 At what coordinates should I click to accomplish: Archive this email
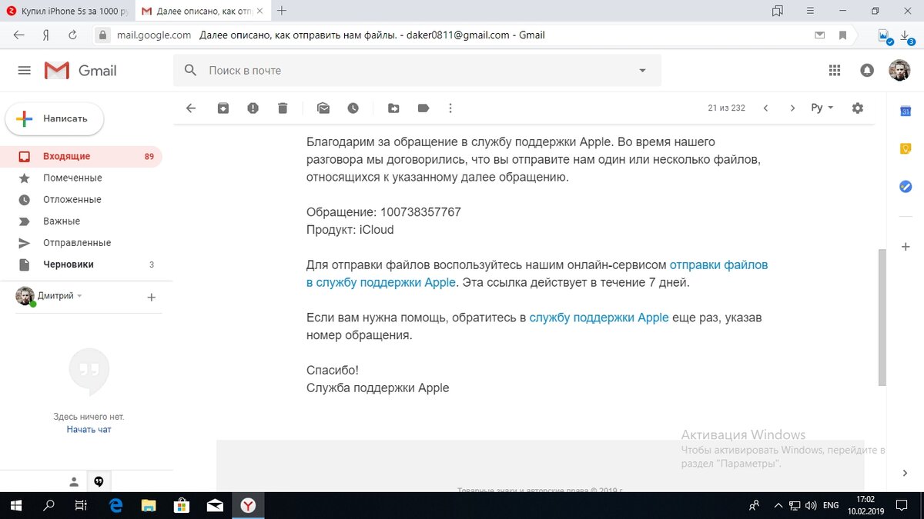click(x=223, y=108)
